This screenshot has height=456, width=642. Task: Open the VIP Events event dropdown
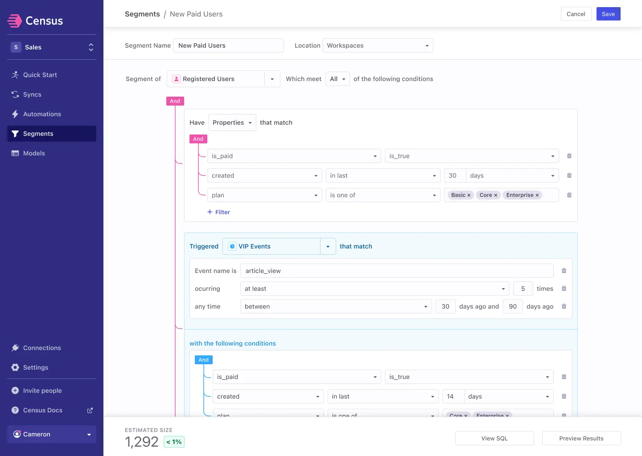[328, 246]
